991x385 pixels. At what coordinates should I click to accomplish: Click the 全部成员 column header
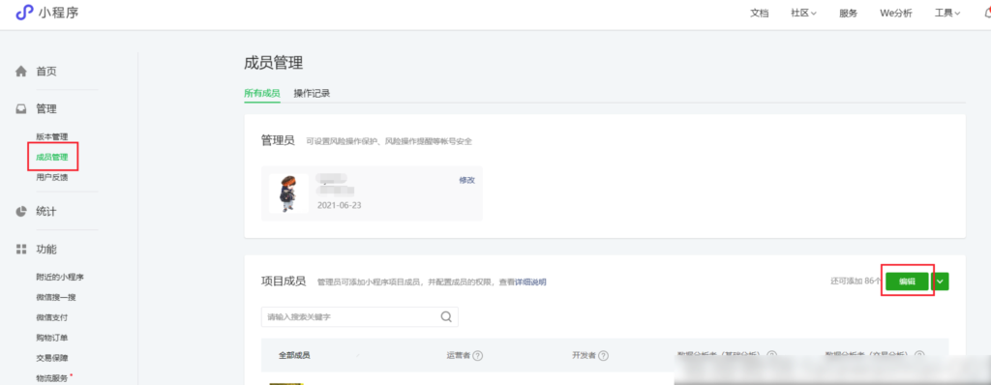click(294, 355)
